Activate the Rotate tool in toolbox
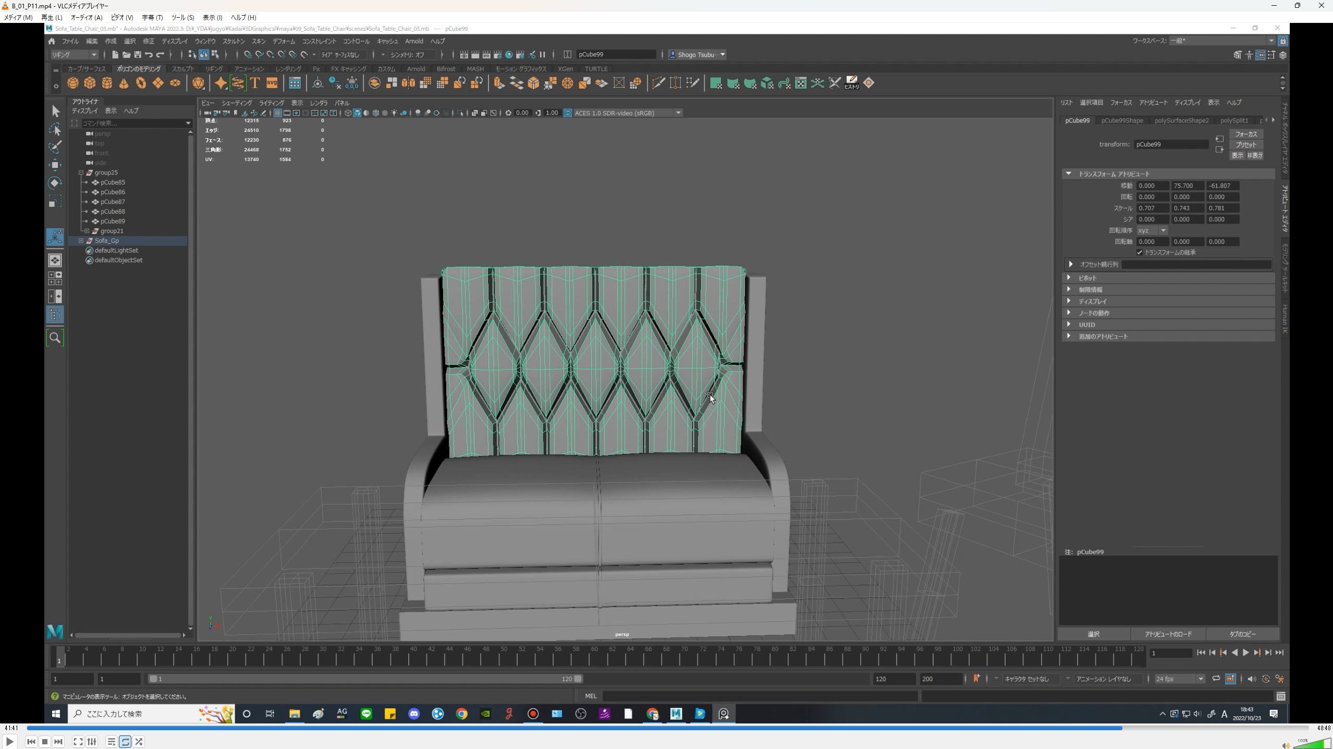Viewport: 1333px width, 749px height. coord(55,183)
